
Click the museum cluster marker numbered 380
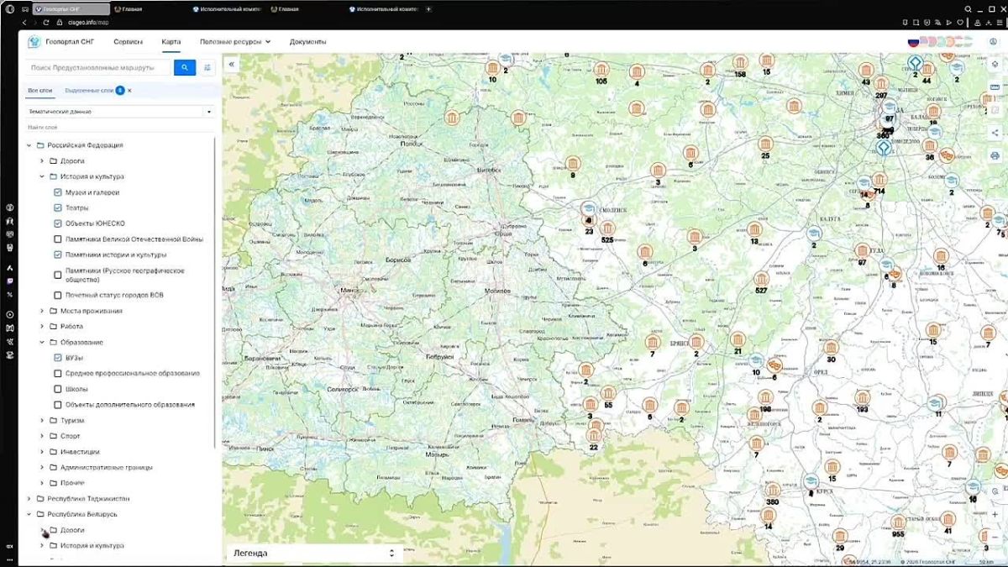coord(773,490)
